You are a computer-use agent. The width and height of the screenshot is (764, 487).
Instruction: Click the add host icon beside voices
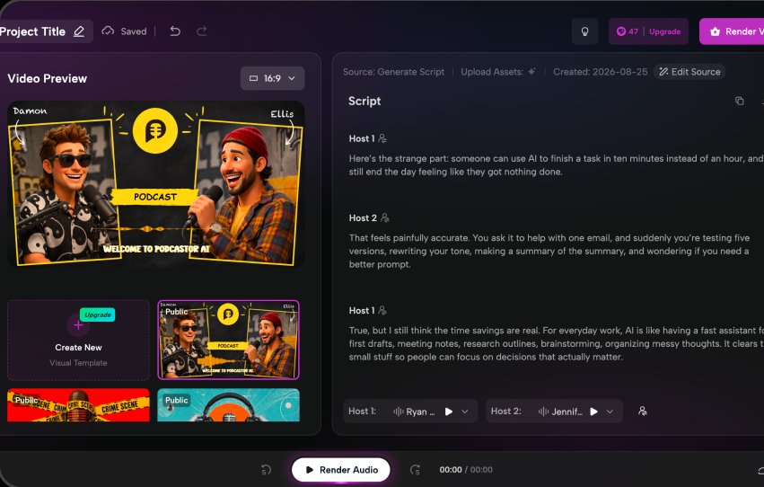coord(642,411)
